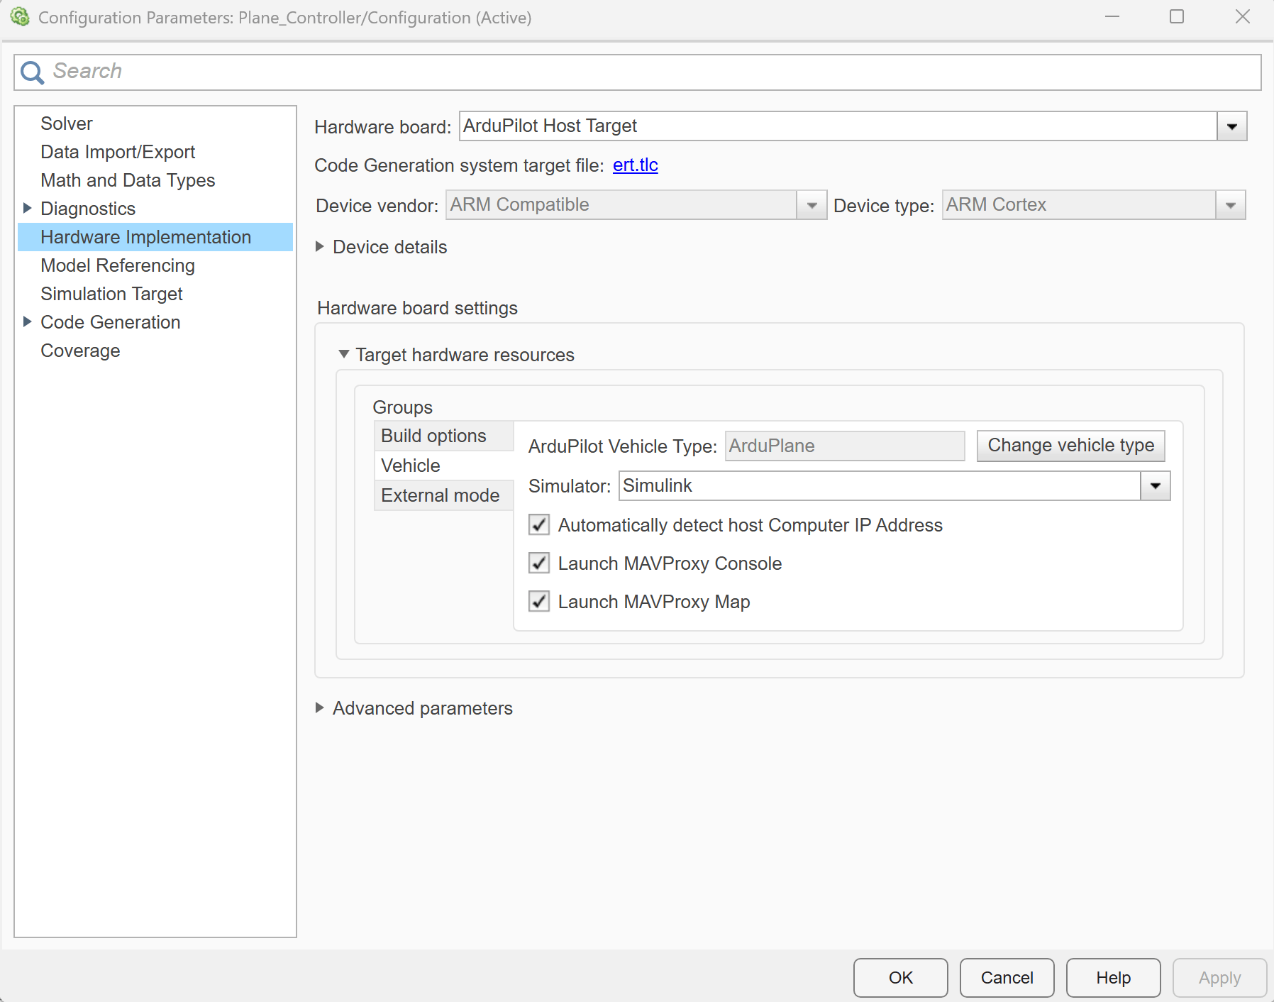The image size is (1274, 1002).
Task: Close the Configuration Parameters window
Action: point(1243,17)
